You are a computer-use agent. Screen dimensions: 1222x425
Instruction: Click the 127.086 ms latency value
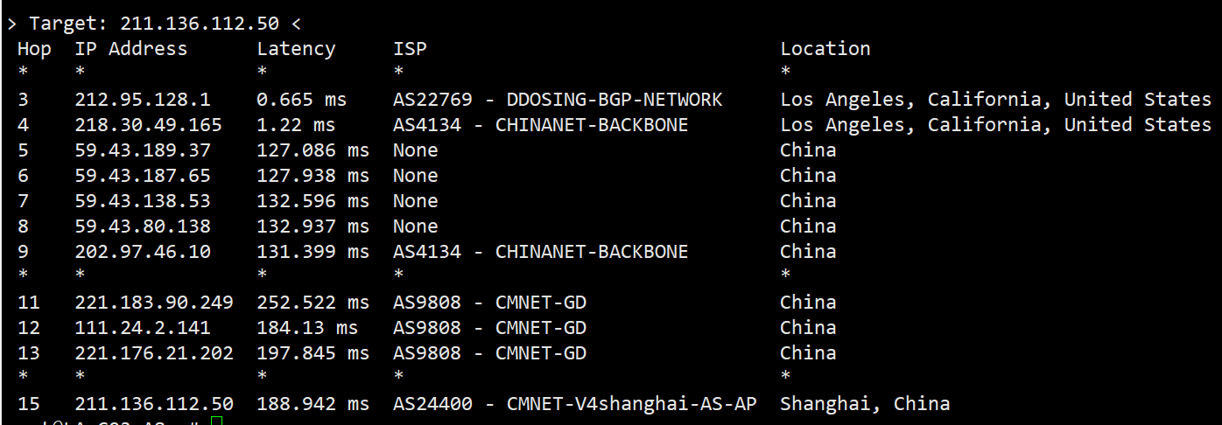tap(313, 150)
